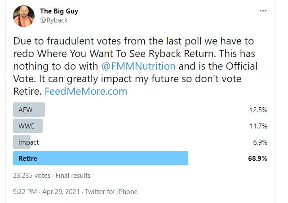Click the Final results label

73,176
